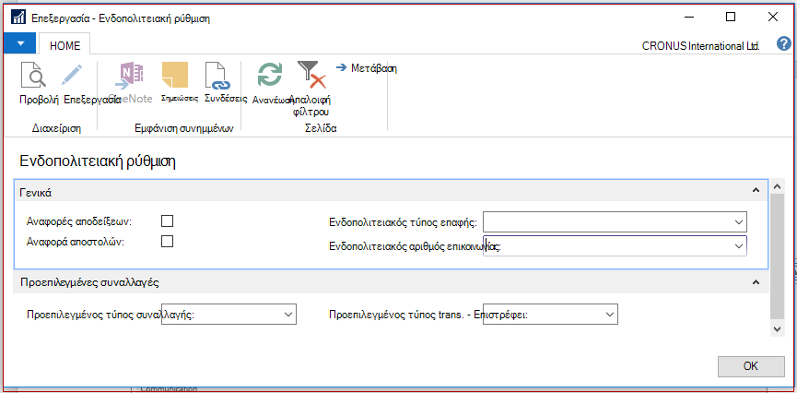Maximize the window
Screen dimensions: 797x393
(x=731, y=17)
